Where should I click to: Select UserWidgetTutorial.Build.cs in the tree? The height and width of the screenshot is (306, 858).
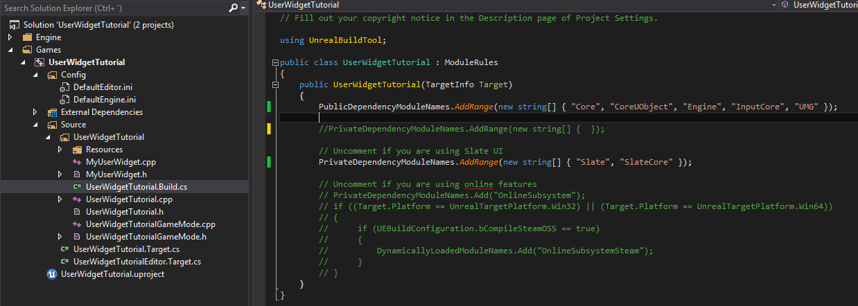coord(137,187)
